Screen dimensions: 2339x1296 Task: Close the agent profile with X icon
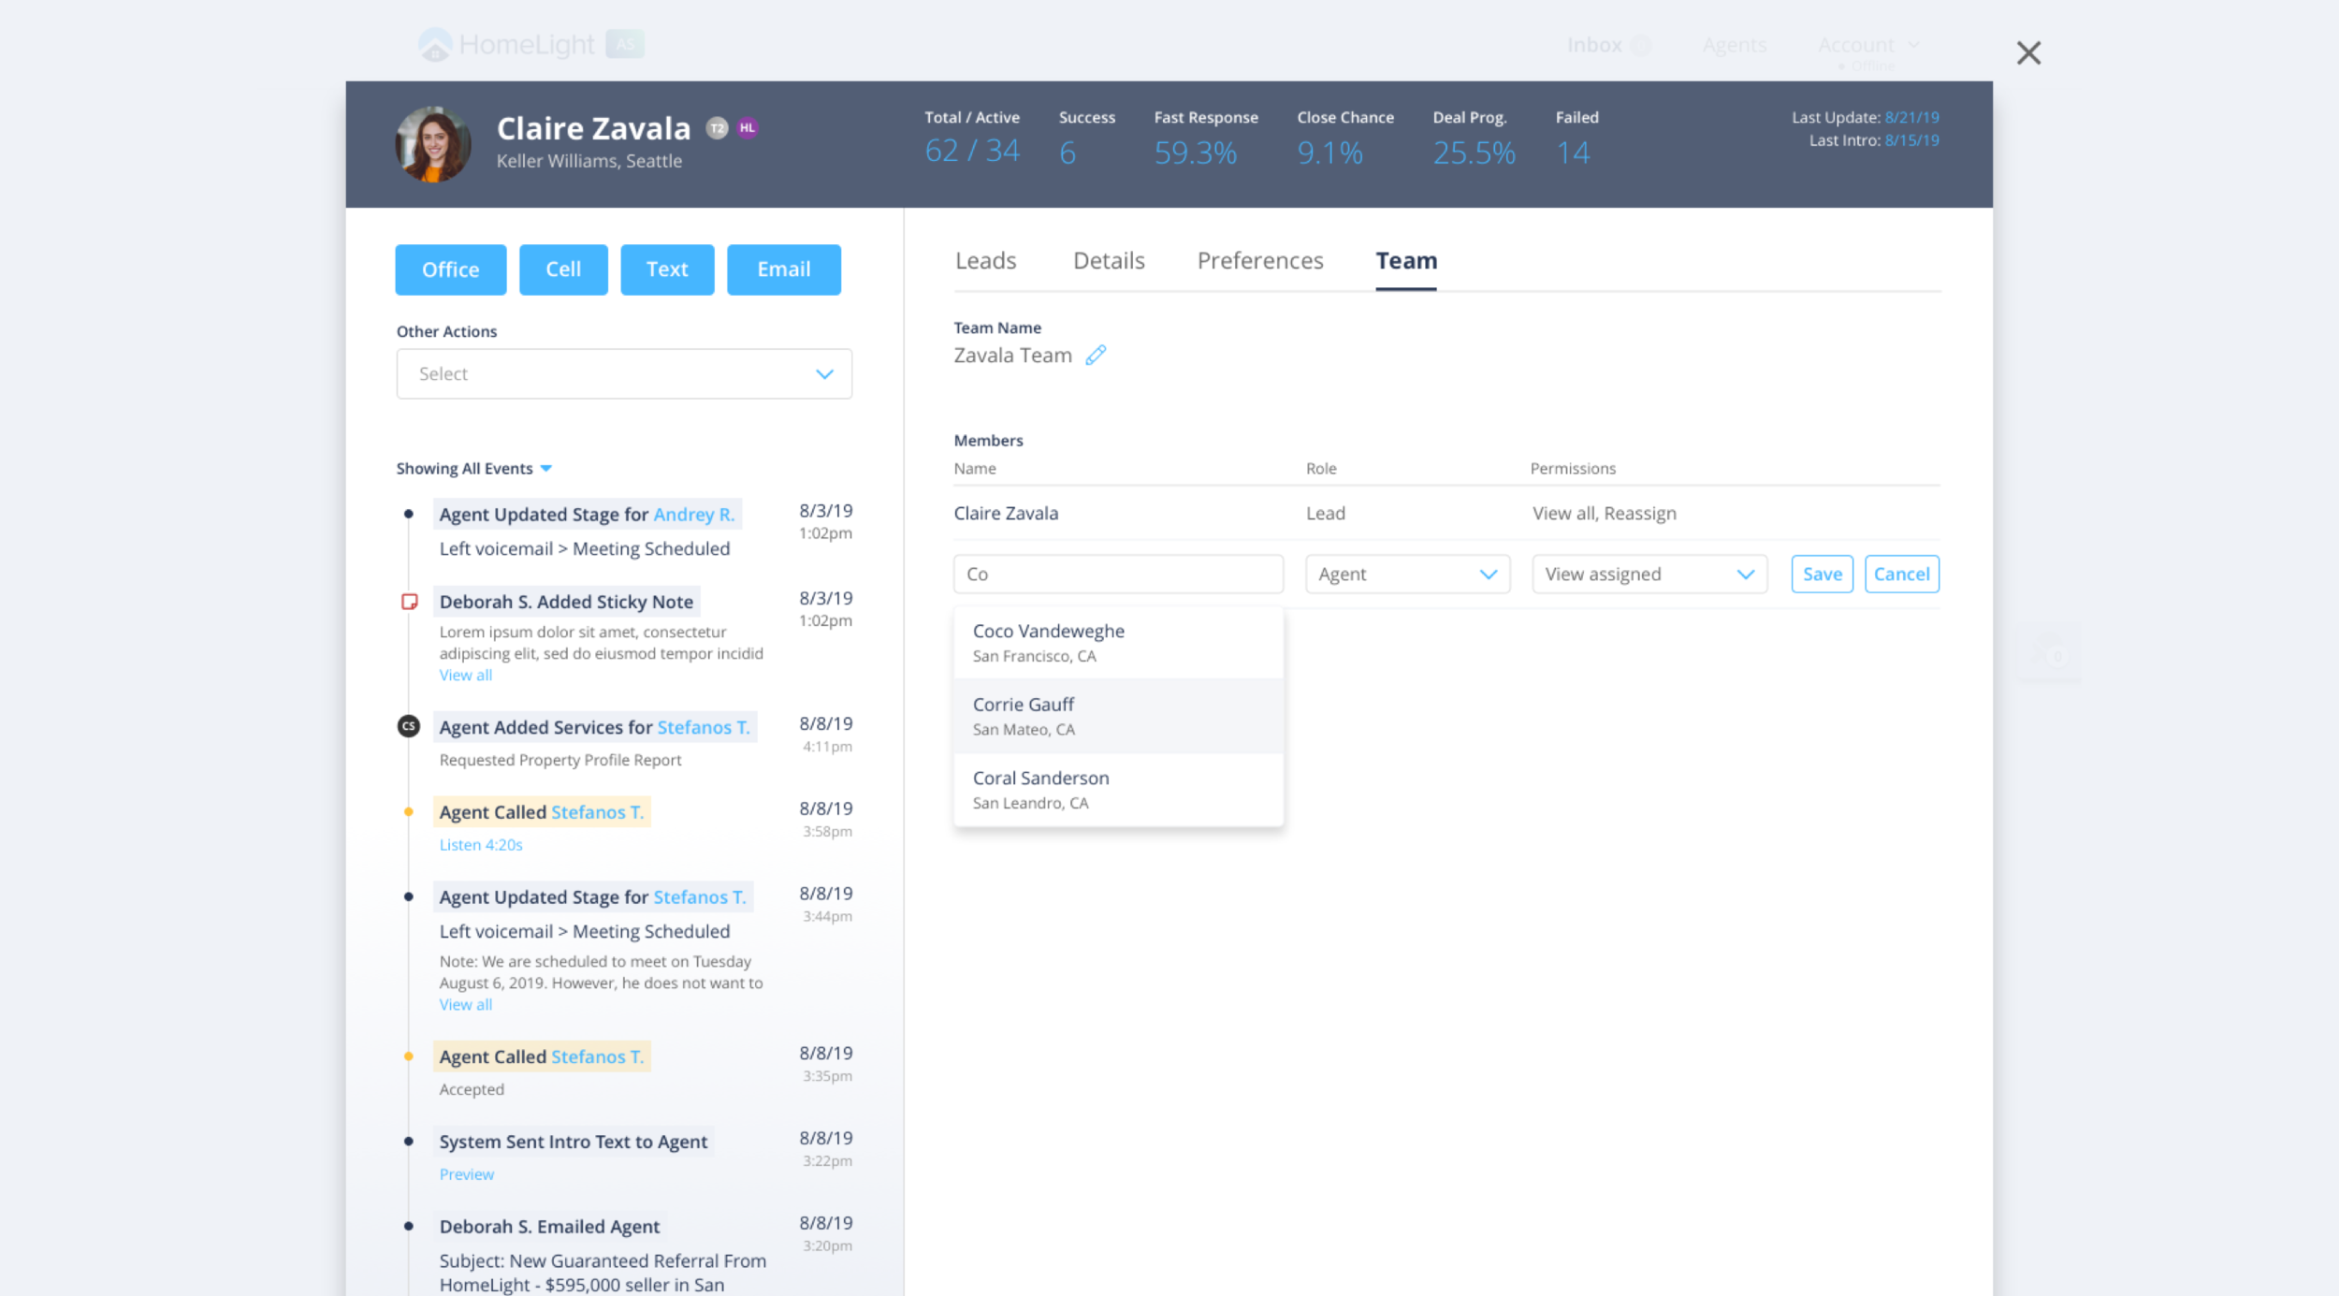(x=2028, y=53)
